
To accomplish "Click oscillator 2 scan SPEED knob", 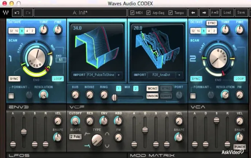I will [218, 58].
